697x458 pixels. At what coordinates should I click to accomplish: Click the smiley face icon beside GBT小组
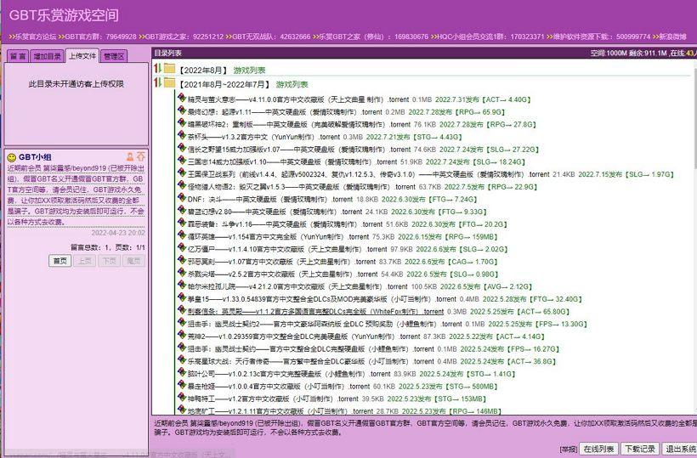(12, 157)
